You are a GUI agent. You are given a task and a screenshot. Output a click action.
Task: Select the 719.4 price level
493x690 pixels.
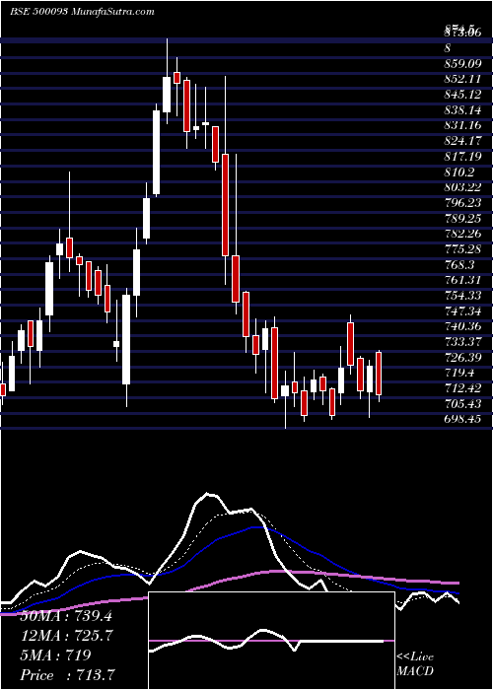(458, 373)
